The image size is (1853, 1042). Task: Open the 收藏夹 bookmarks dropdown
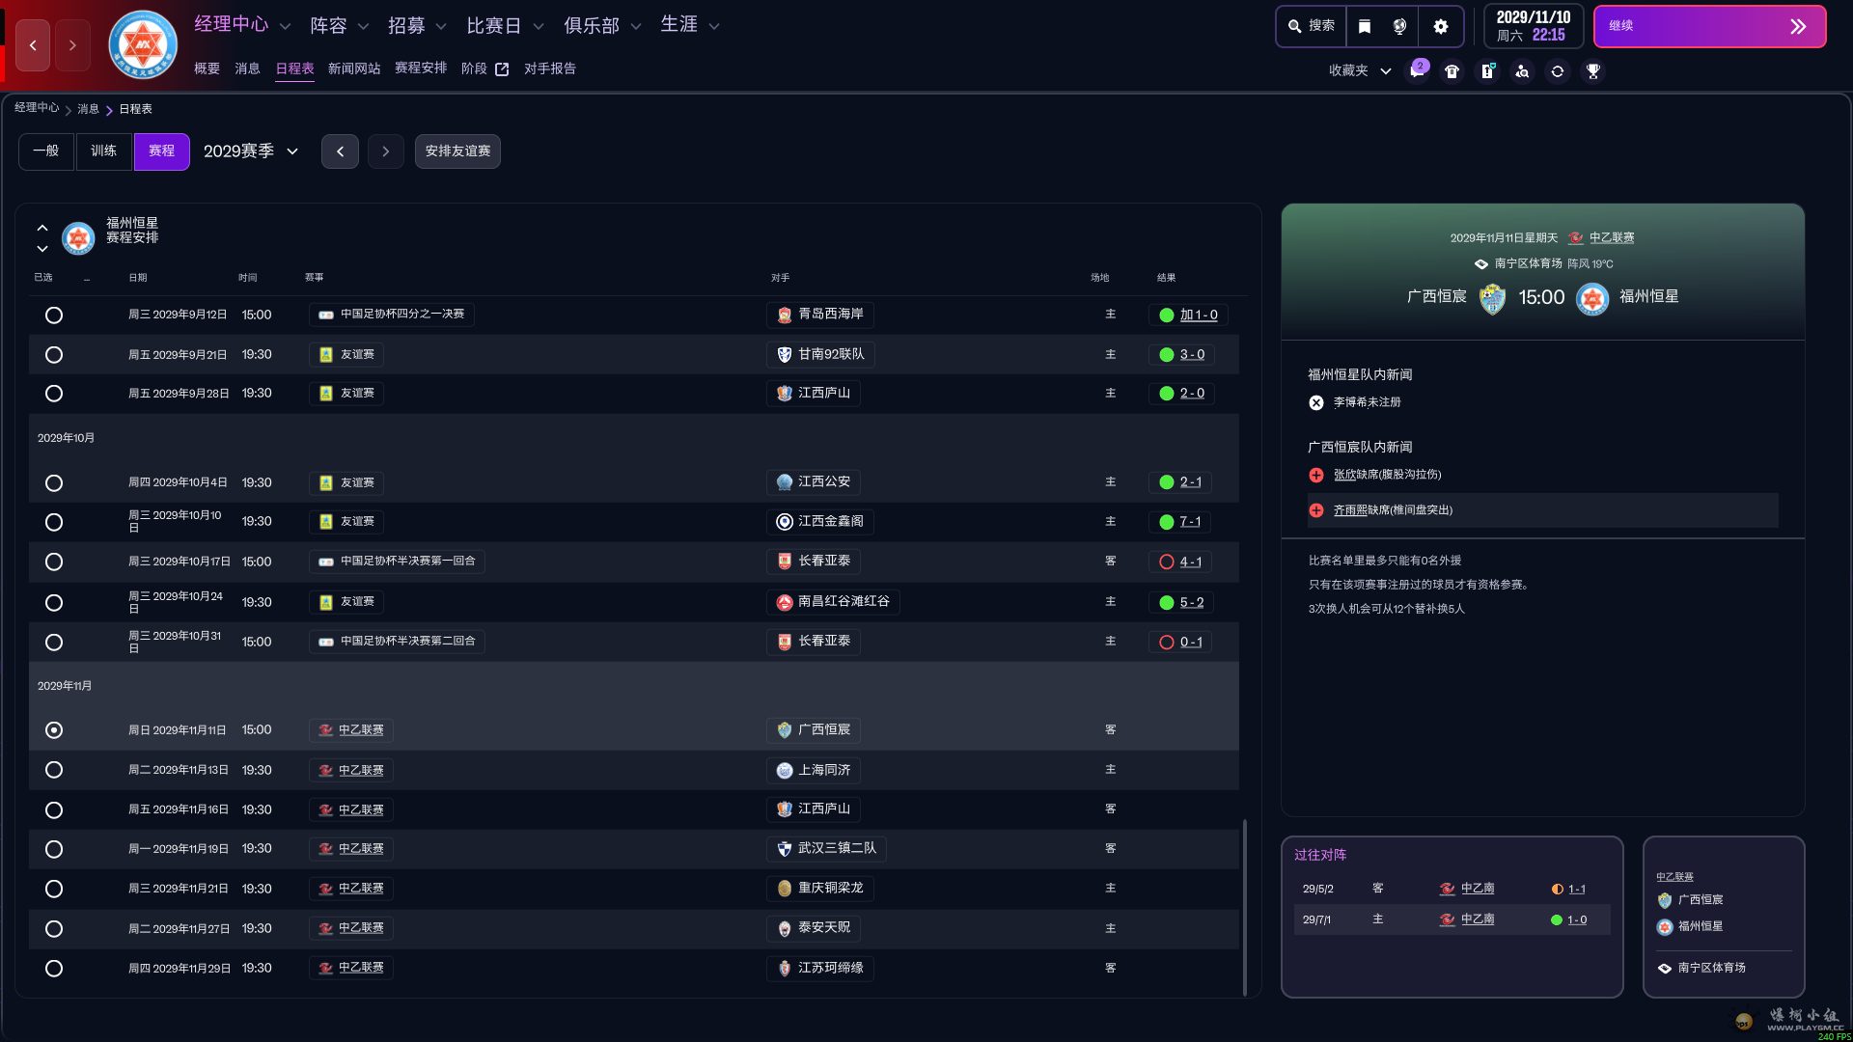click(1359, 71)
